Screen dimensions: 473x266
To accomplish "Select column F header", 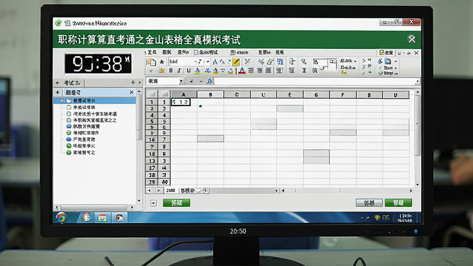I will [x=343, y=95].
